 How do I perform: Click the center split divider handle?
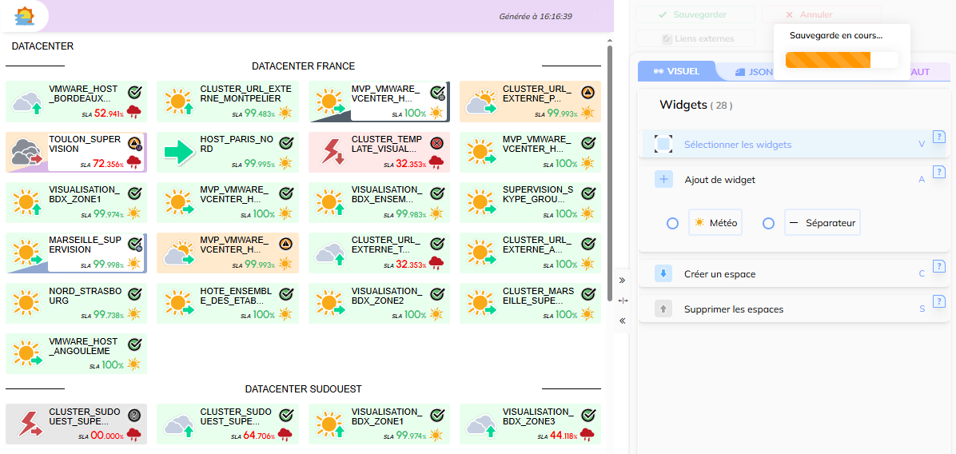click(x=622, y=301)
